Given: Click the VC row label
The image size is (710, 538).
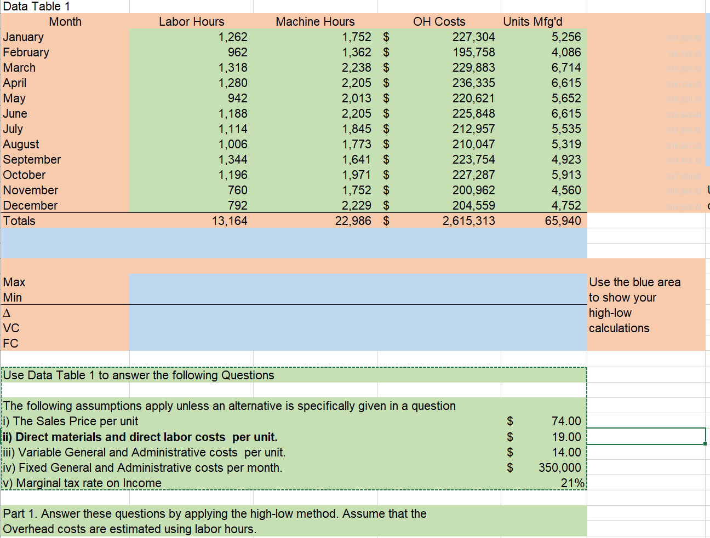Looking at the screenshot, I should point(12,328).
